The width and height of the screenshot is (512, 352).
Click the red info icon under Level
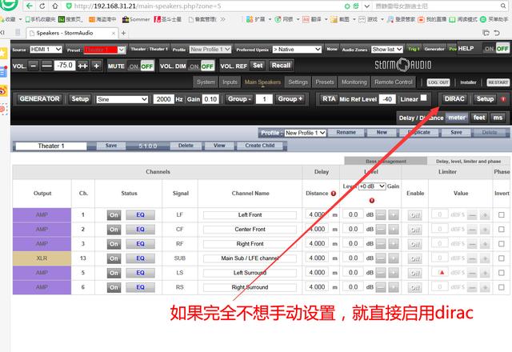(x=371, y=200)
